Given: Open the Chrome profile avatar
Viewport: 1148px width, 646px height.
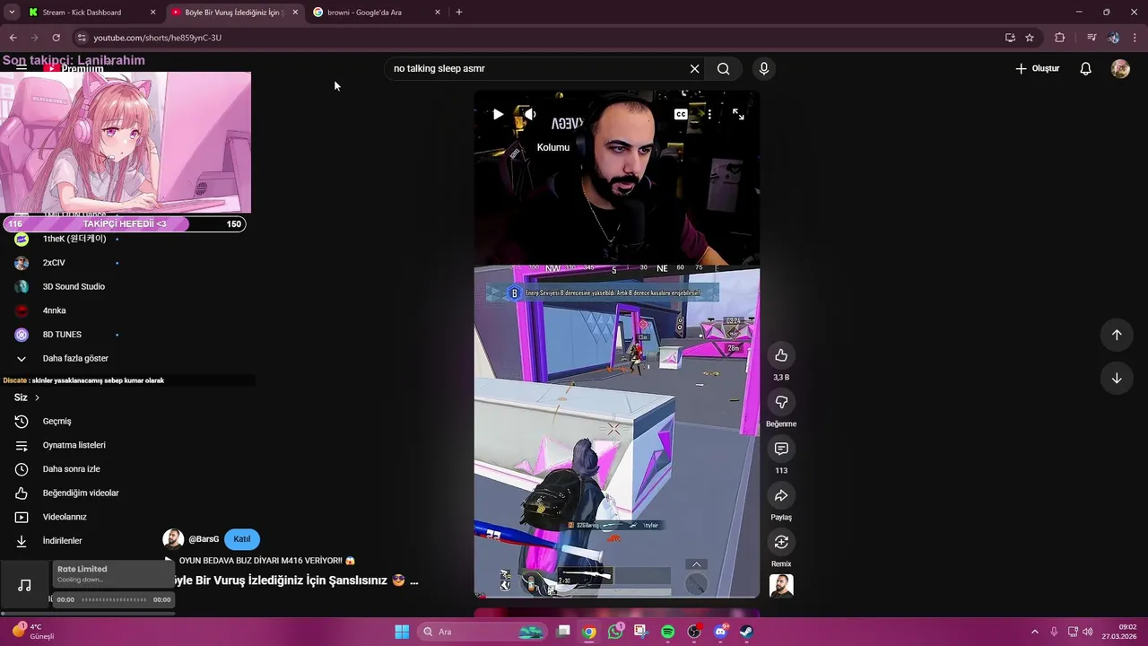Looking at the screenshot, I should [x=1113, y=38].
